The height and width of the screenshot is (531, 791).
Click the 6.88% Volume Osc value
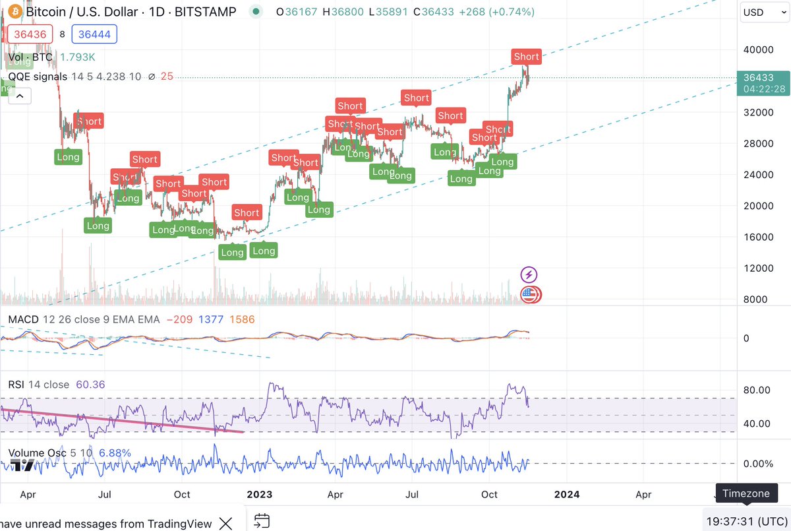[115, 453]
